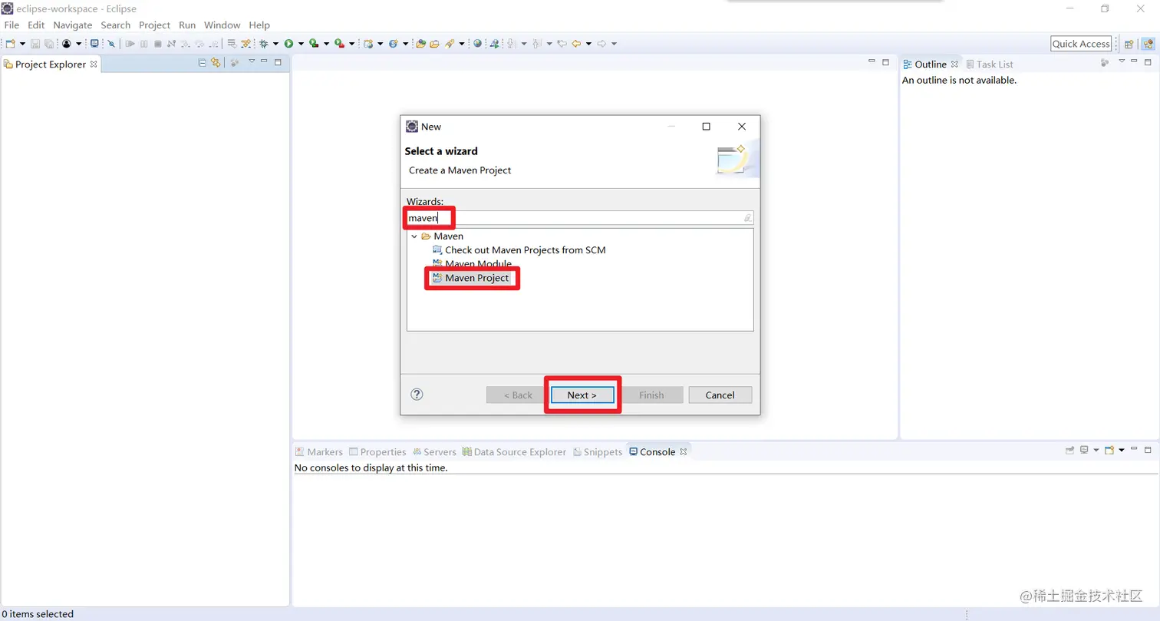
Task: Close the Outline view tab
Action: [954, 64]
